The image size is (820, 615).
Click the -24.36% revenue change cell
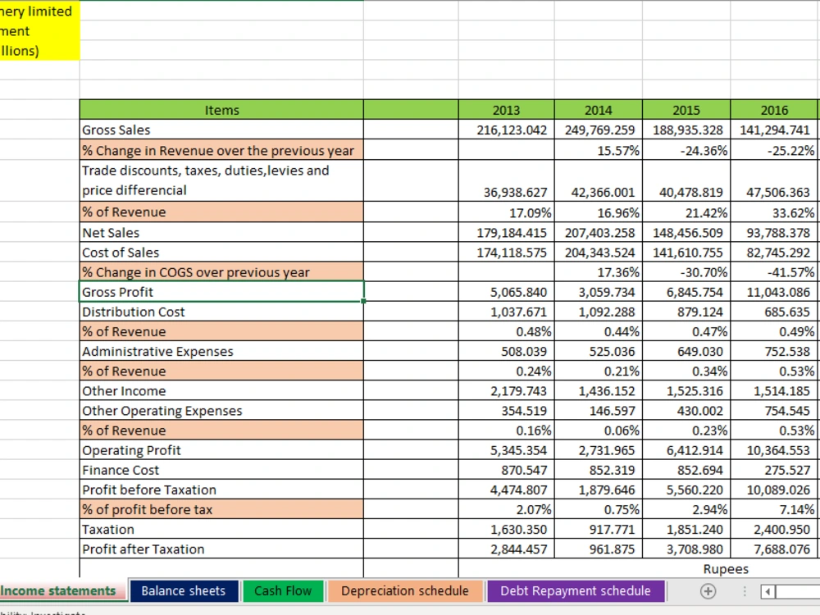coord(686,150)
